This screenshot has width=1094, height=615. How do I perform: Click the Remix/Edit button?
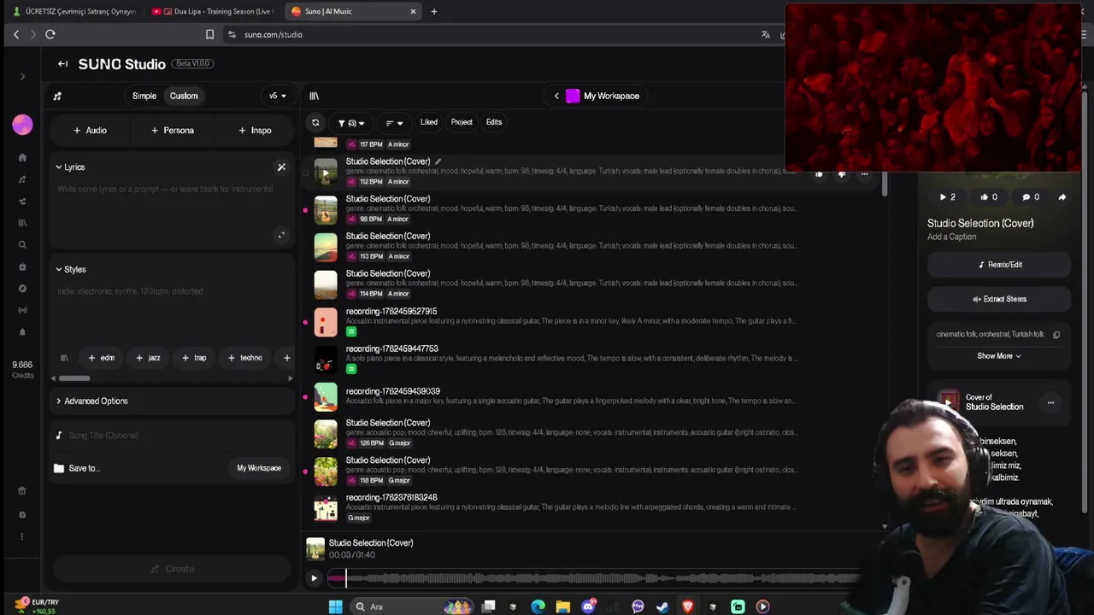click(999, 265)
